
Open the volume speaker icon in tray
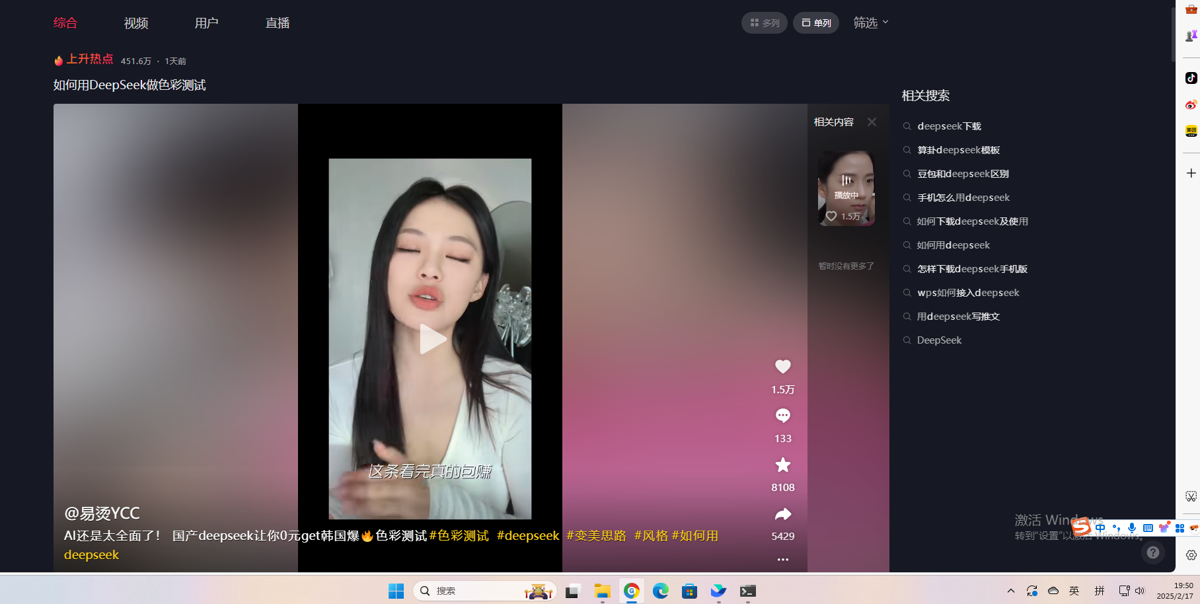(1140, 591)
